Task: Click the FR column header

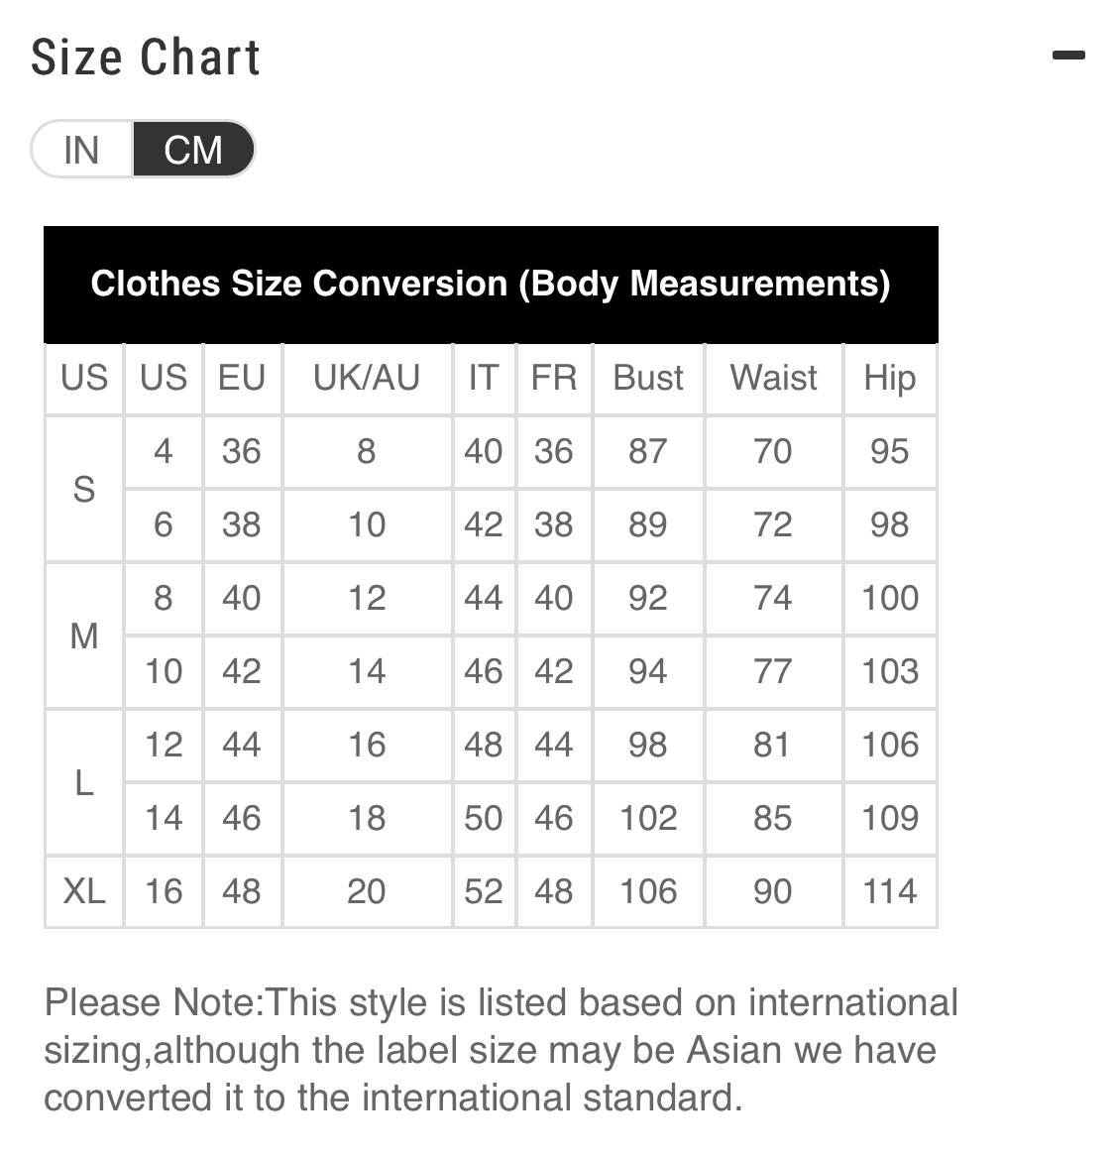Action: point(554,378)
